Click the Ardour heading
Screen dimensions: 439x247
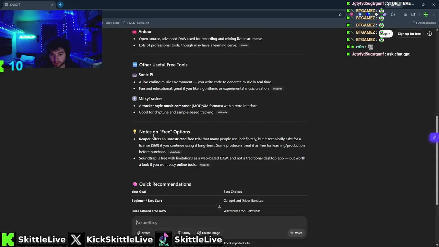click(145, 32)
